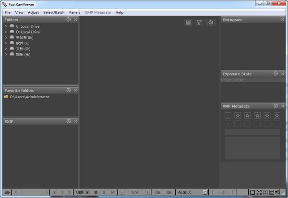Screen dimensions: 288x198
Task: Close the Histogram panel
Action: pos(283,20)
